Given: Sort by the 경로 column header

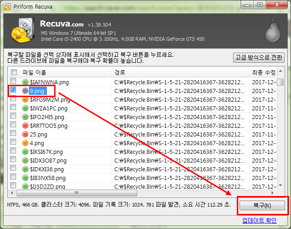Looking at the screenshot, I should (x=180, y=72).
